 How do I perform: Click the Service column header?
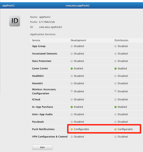tap(36, 40)
